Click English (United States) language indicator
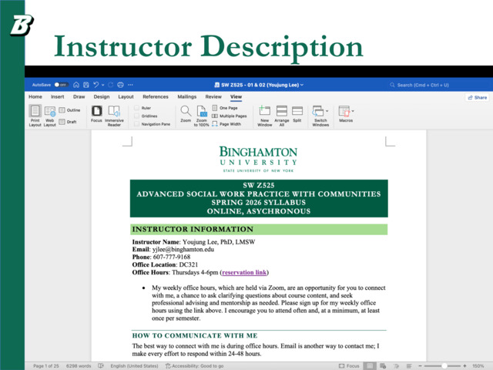Viewport: 493px width, 370px height. (x=134, y=366)
